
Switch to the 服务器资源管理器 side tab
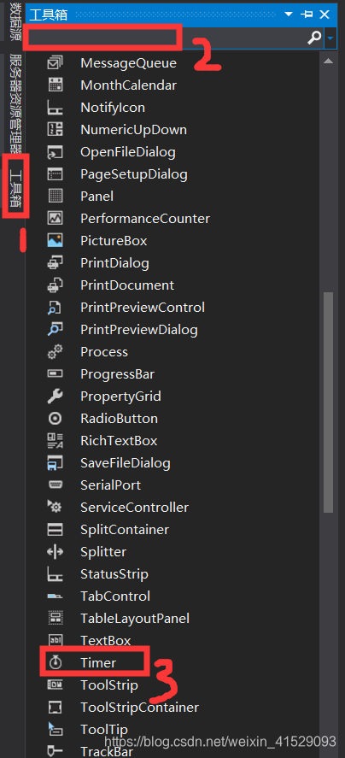click(x=16, y=103)
